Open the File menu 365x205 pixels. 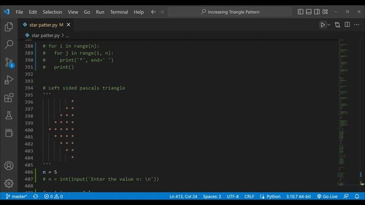click(19, 12)
